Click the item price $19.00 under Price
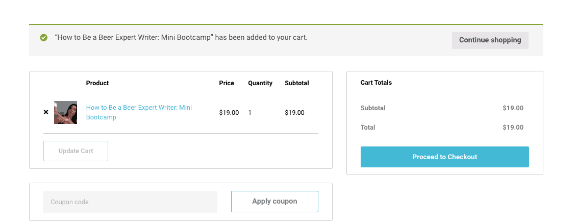Screen dimensions: 577x224 coord(229,113)
